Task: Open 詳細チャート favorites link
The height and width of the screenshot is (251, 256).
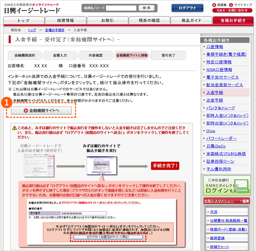Action: pyautogui.click(x=219, y=247)
